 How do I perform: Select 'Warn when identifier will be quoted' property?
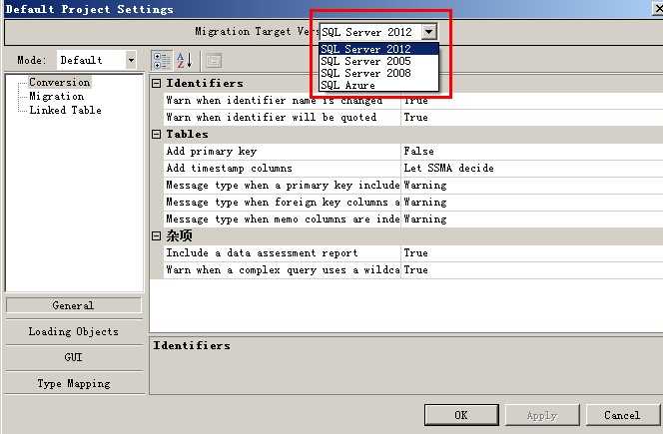click(x=282, y=117)
